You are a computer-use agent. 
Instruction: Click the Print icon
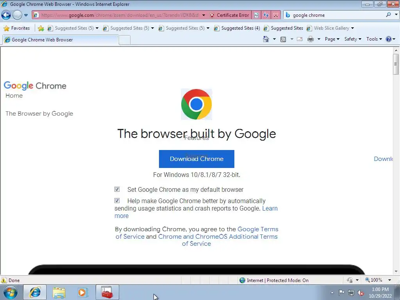(311, 39)
